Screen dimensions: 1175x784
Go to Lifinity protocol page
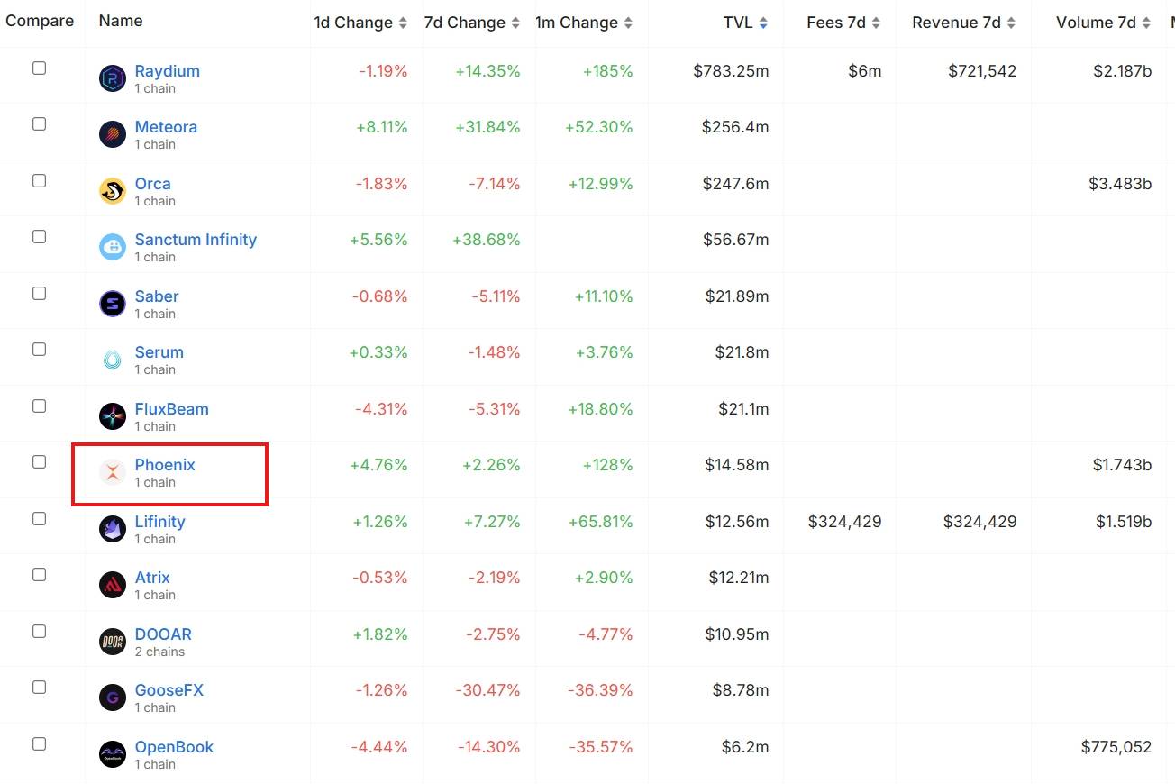pyautogui.click(x=160, y=522)
